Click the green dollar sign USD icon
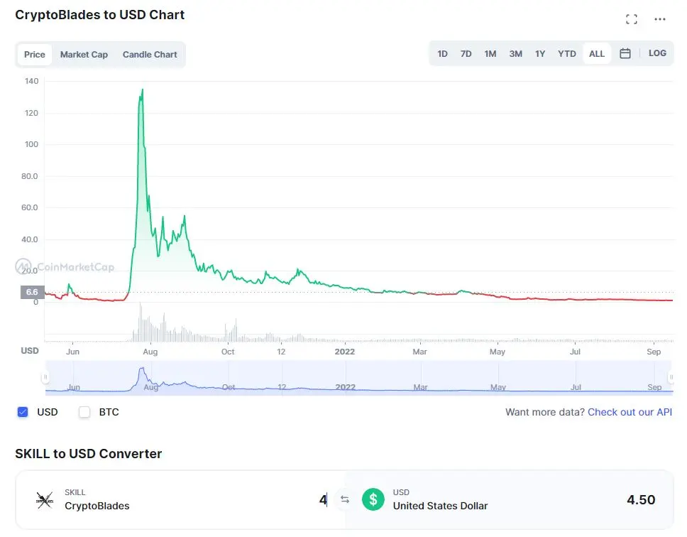The height and width of the screenshot is (537, 687). point(373,499)
